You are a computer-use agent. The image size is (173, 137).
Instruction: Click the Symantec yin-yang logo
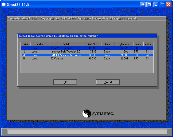[86, 114]
